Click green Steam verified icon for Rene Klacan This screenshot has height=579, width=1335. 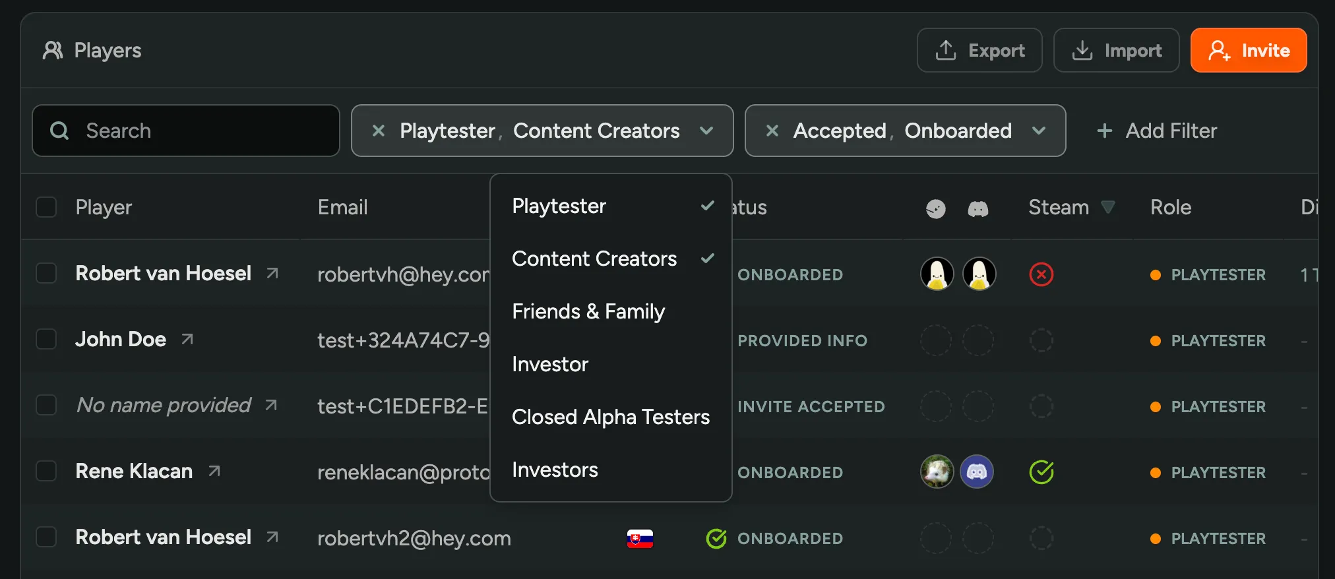[x=1041, y=472]
